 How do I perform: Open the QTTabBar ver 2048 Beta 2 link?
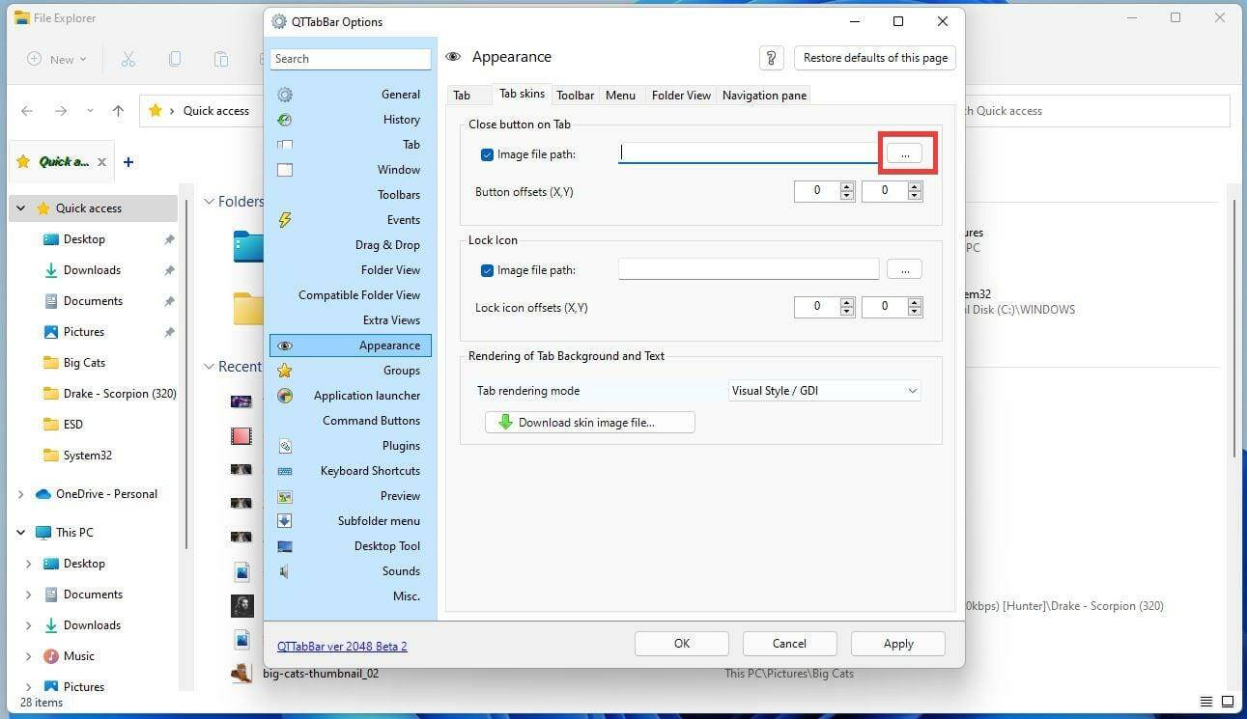coord(342,646)
